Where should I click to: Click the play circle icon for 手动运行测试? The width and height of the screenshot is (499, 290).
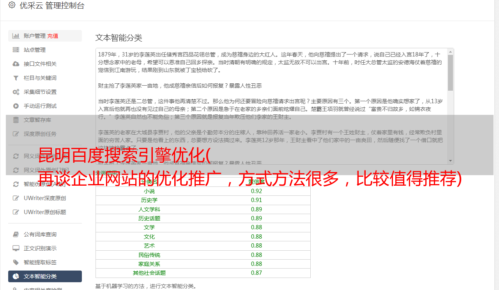[16, 106]
